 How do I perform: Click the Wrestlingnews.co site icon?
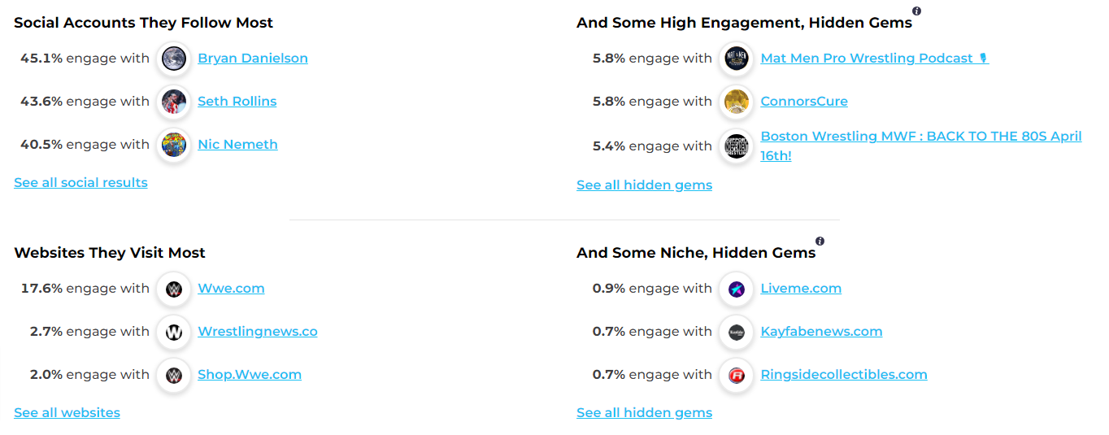173,332
